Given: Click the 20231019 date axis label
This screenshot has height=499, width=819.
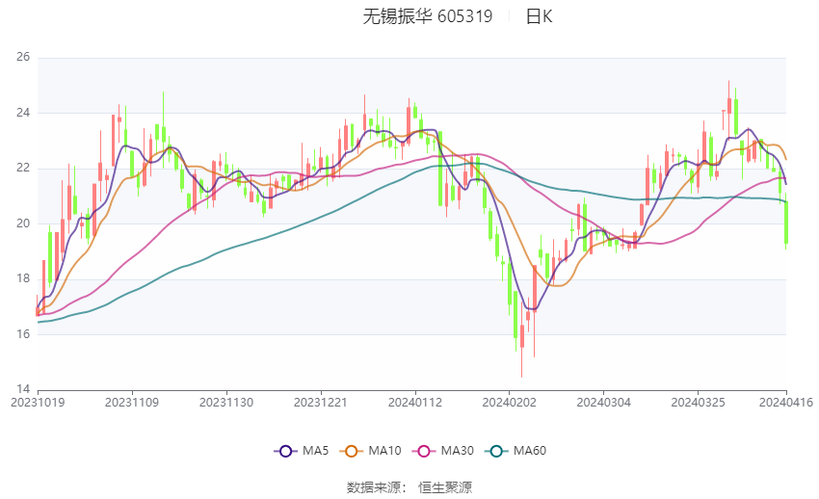Looking at the screenshot, I should pyautogui.click(x=38, y=402).
